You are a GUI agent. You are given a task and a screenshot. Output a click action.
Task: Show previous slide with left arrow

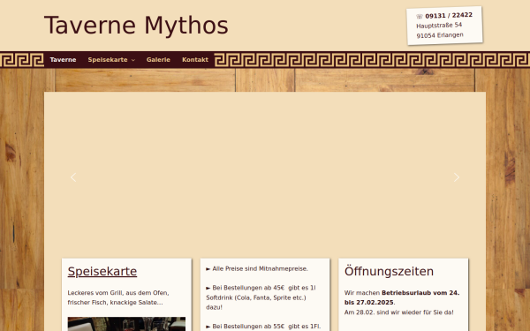[73, 177]
